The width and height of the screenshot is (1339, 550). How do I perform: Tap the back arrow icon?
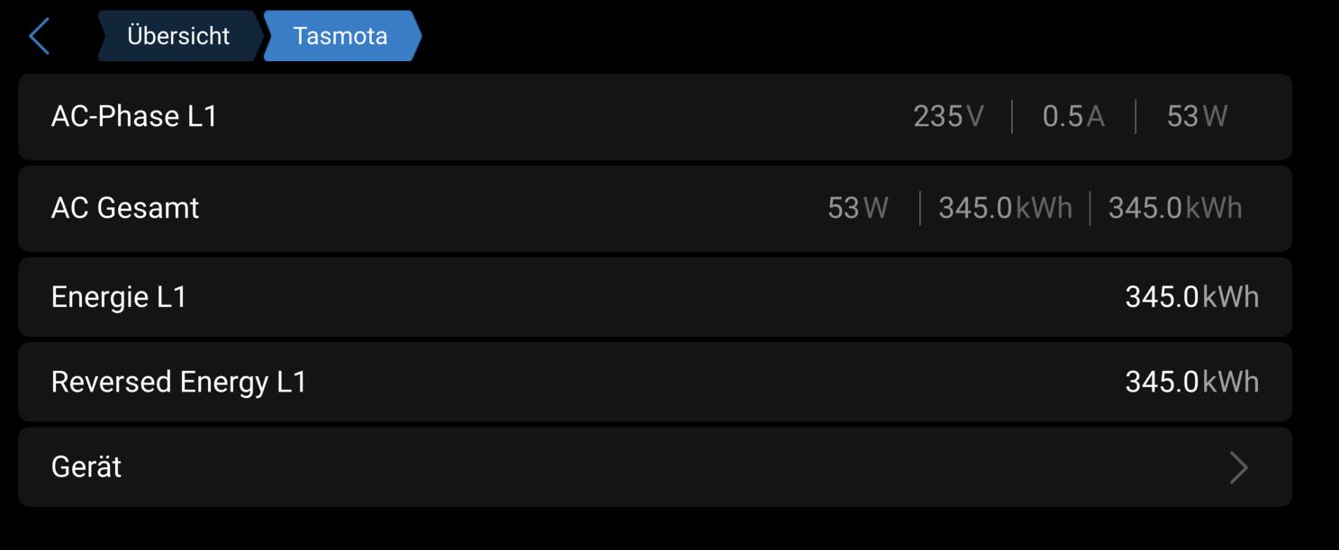[39, 37]
